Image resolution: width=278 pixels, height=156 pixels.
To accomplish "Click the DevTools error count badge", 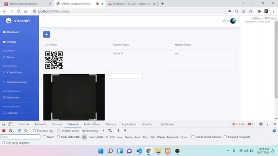I will click(235, 124).
